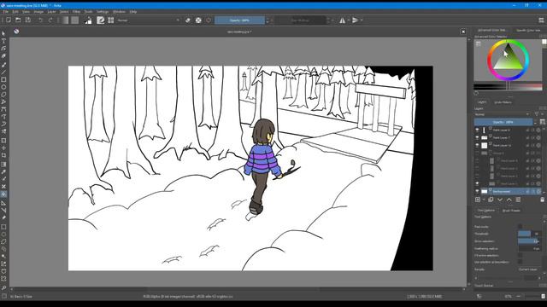The width and height of the screenshot is (547, 307).
Task: Toggle horizontal mirror tool
Action: pos(343,20)
